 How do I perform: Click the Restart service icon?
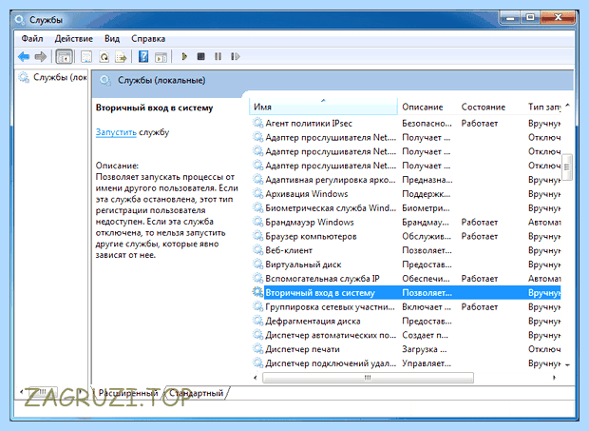236,56
